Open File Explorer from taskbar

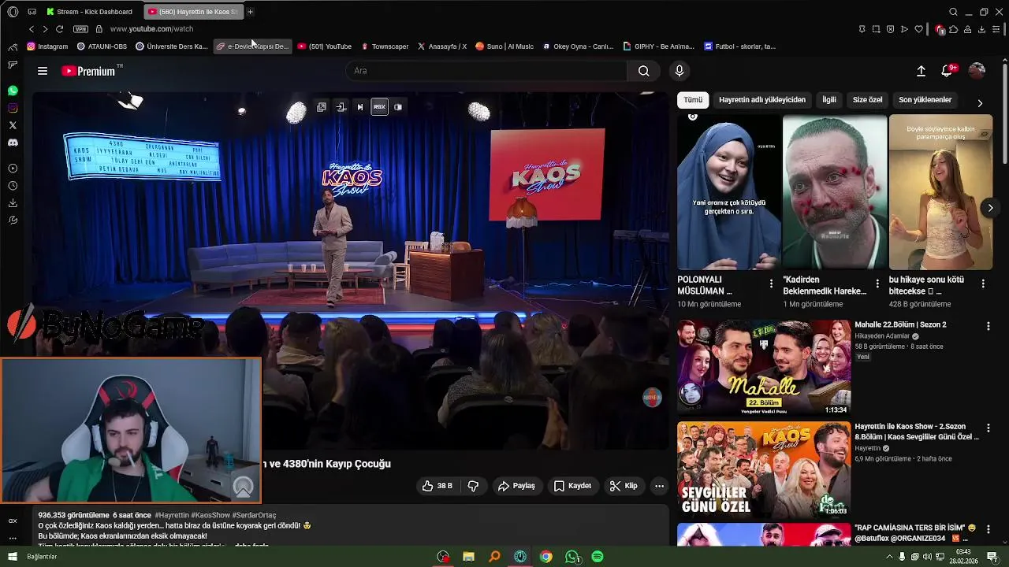(x=469, y=557)
